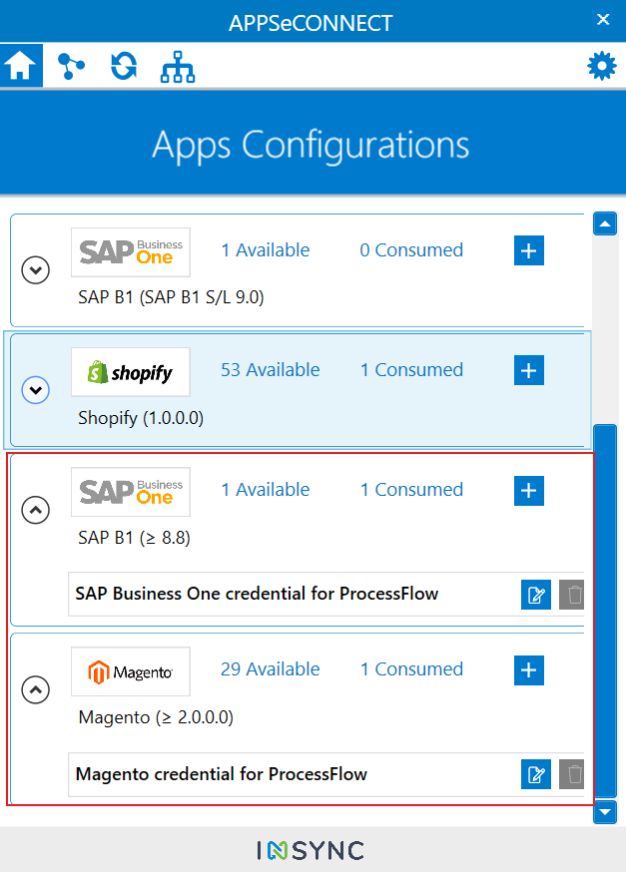
Task: Click the 53 Available link for Shopify
Action: pyautogui.click(x=270, y=369)
